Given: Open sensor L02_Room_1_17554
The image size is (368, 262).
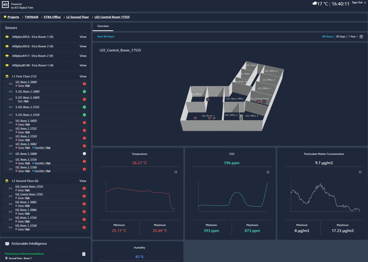Looking at the screenshot, I should pyautogui.click(x=26, y=217).
